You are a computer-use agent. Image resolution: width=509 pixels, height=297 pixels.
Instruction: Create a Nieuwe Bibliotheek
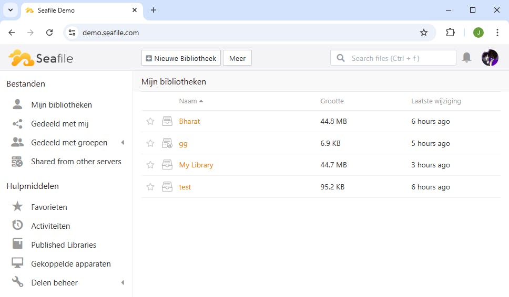[x=181, y=58]
